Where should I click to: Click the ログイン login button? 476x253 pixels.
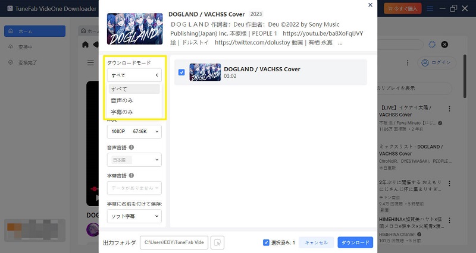coord(437,63)
